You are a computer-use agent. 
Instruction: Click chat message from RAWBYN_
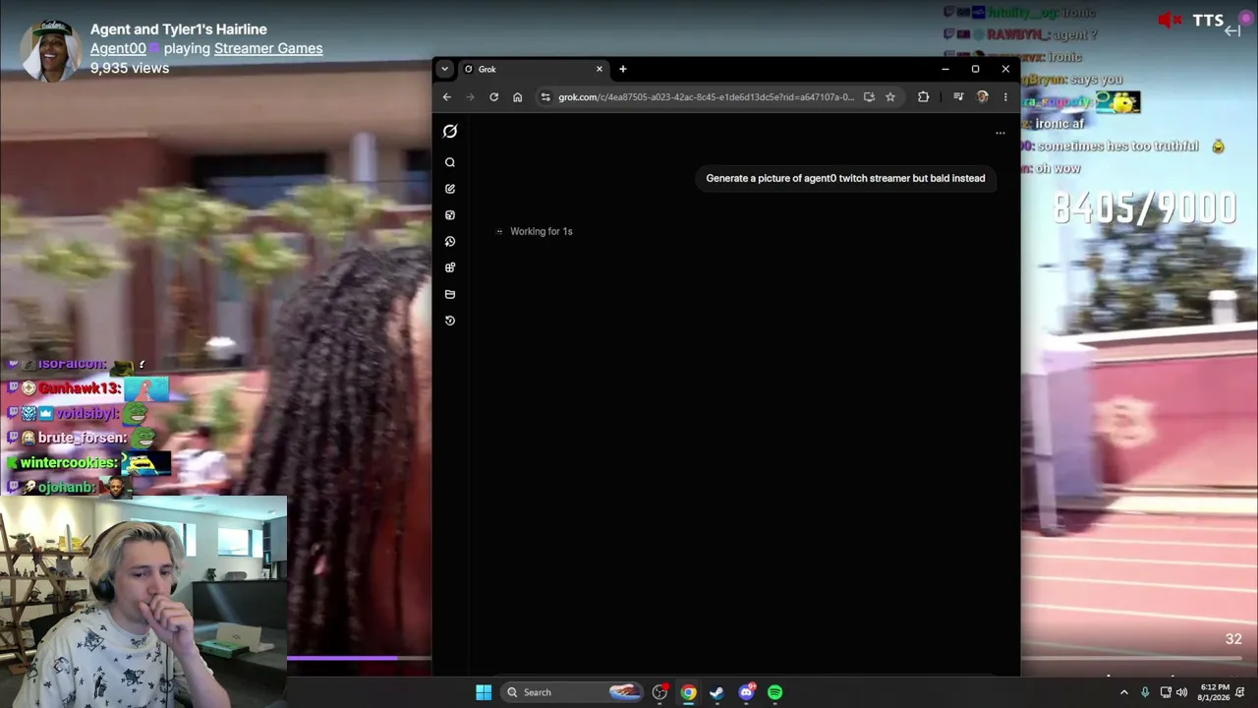click(1020, 34)
